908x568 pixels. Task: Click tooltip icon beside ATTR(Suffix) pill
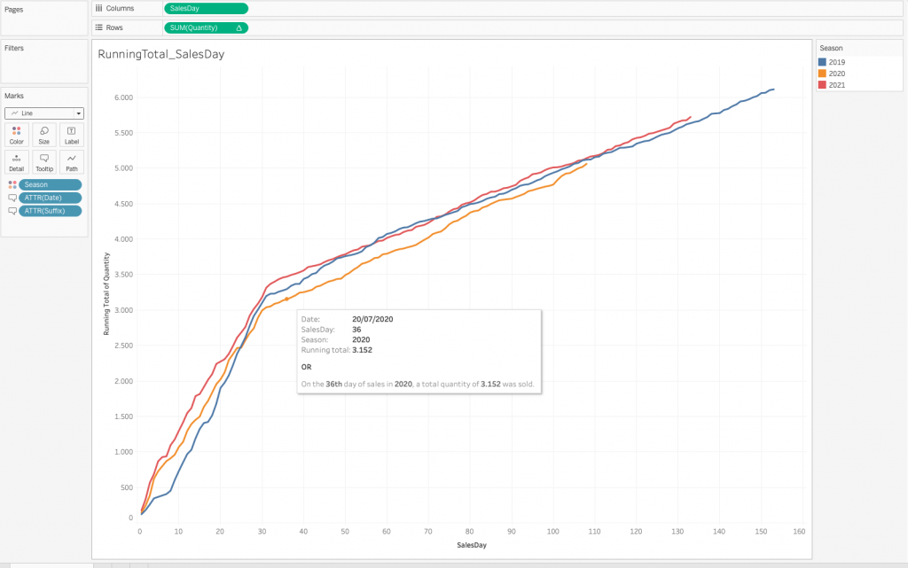point(12,211)
